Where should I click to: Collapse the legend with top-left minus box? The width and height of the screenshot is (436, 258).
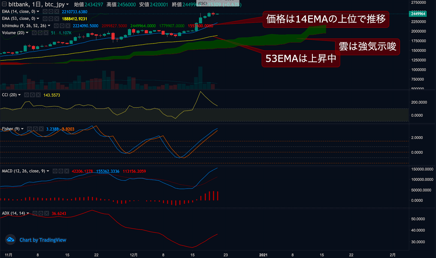coord(4,4)
